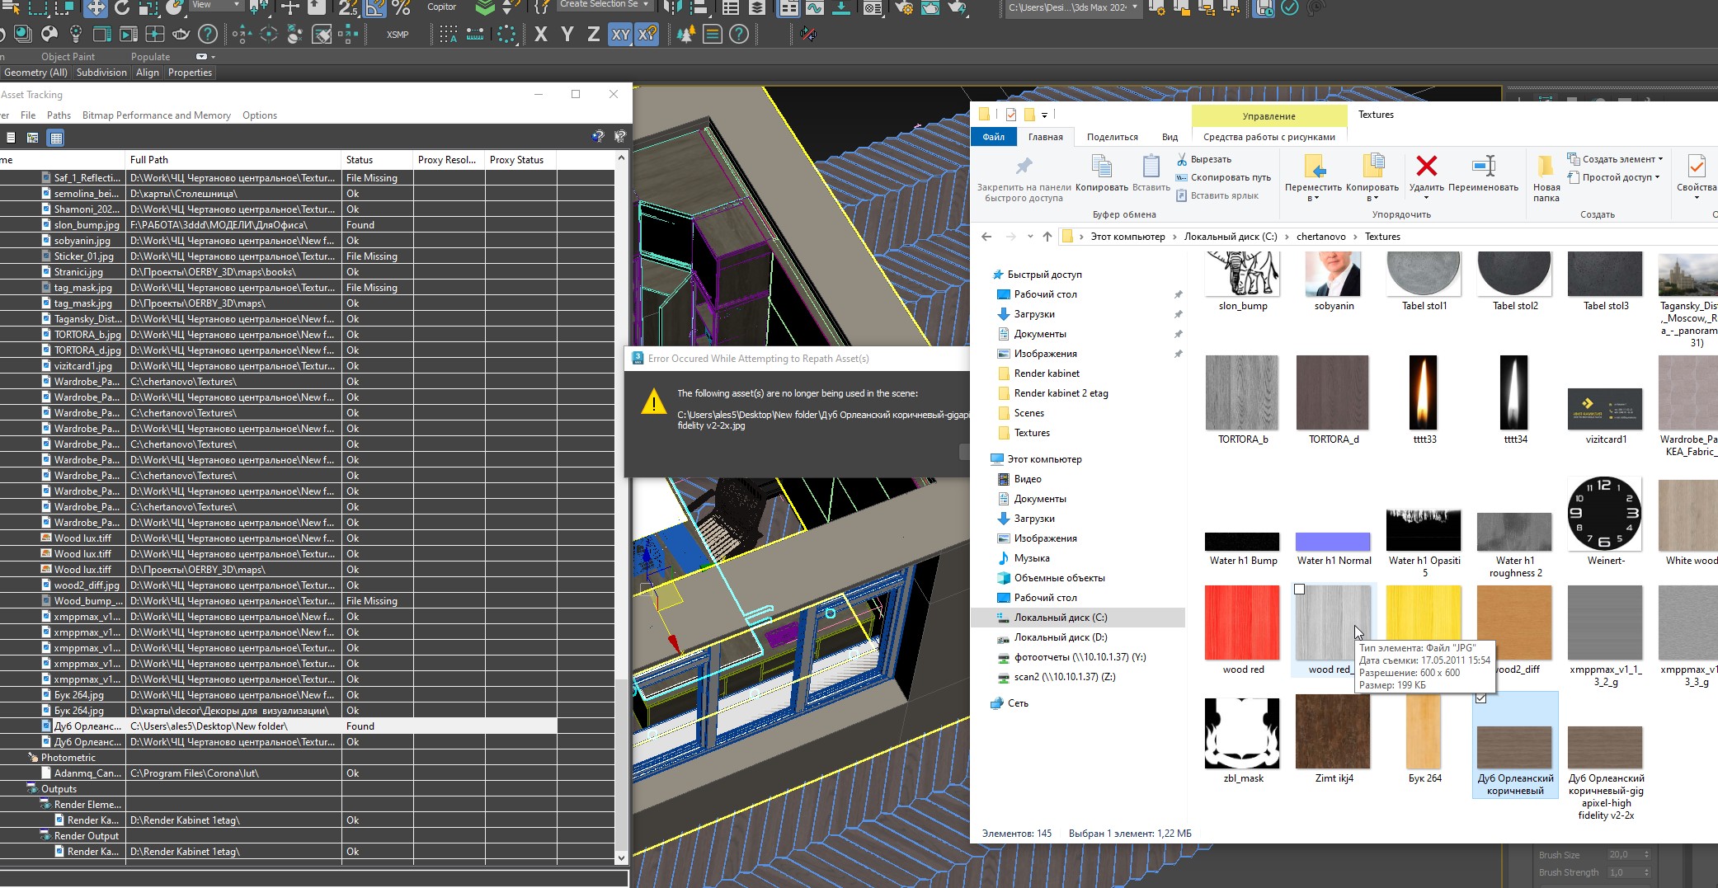Tick the checkbox on hovered wood red thumbnail
1718x888 pixels.
pyautogui.click(x=1300, y=590)
